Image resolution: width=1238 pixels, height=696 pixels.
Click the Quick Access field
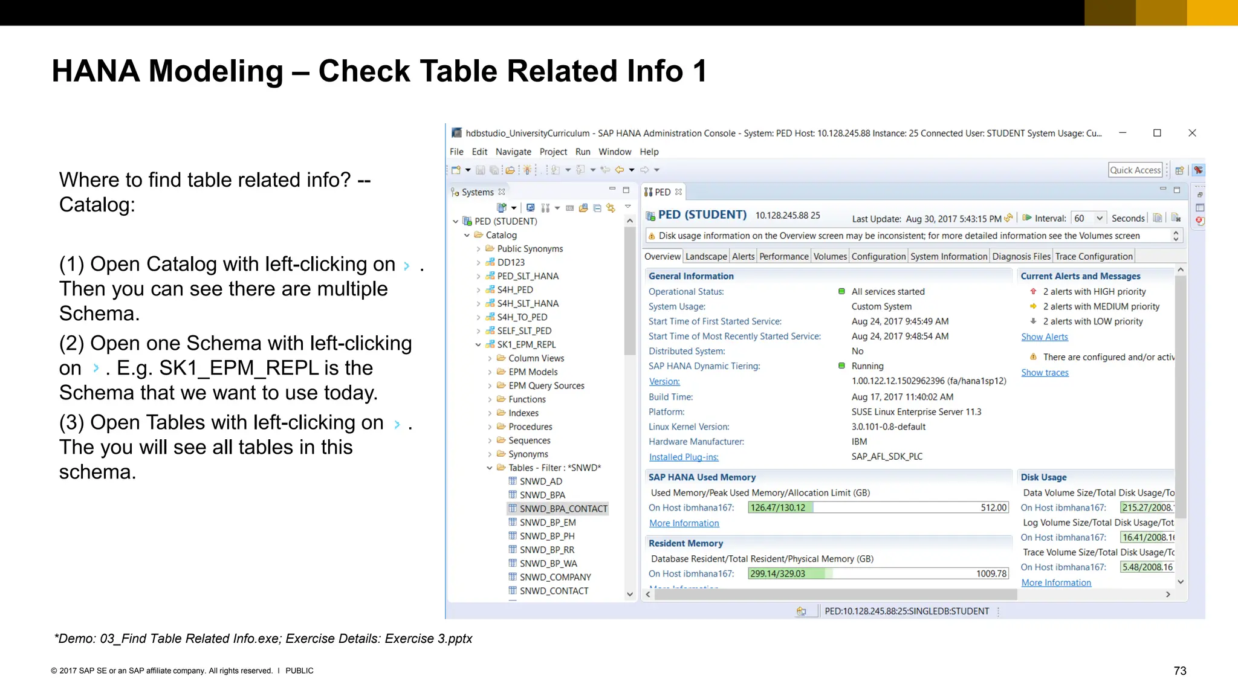1135,170
